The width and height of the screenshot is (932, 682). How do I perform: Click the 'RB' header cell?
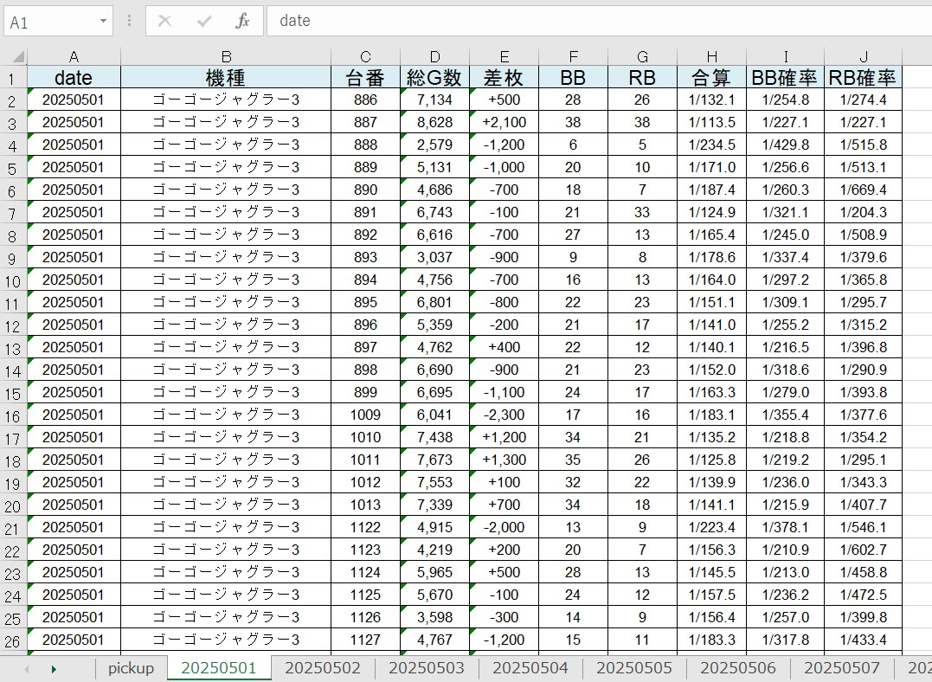click(x=642, y=77)
